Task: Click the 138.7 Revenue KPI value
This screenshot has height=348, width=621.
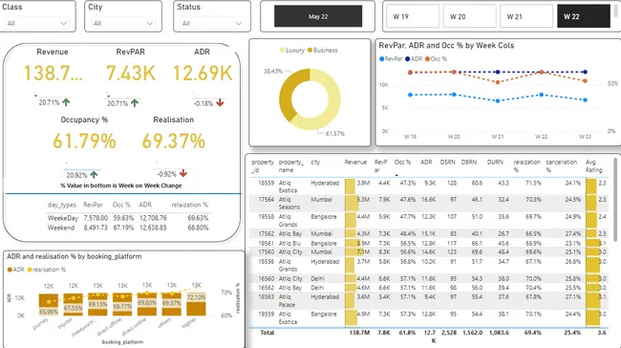Action: (x=54, y=73)
